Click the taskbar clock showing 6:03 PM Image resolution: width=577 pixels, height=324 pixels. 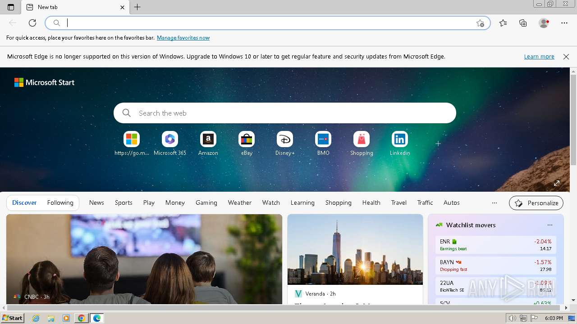pyautogui.click(x=554, y=318)
